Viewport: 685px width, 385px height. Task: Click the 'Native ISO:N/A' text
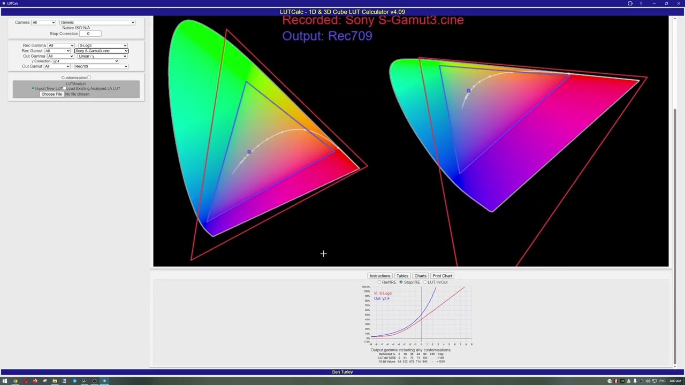pyautogui.click(x=76, y=28)
